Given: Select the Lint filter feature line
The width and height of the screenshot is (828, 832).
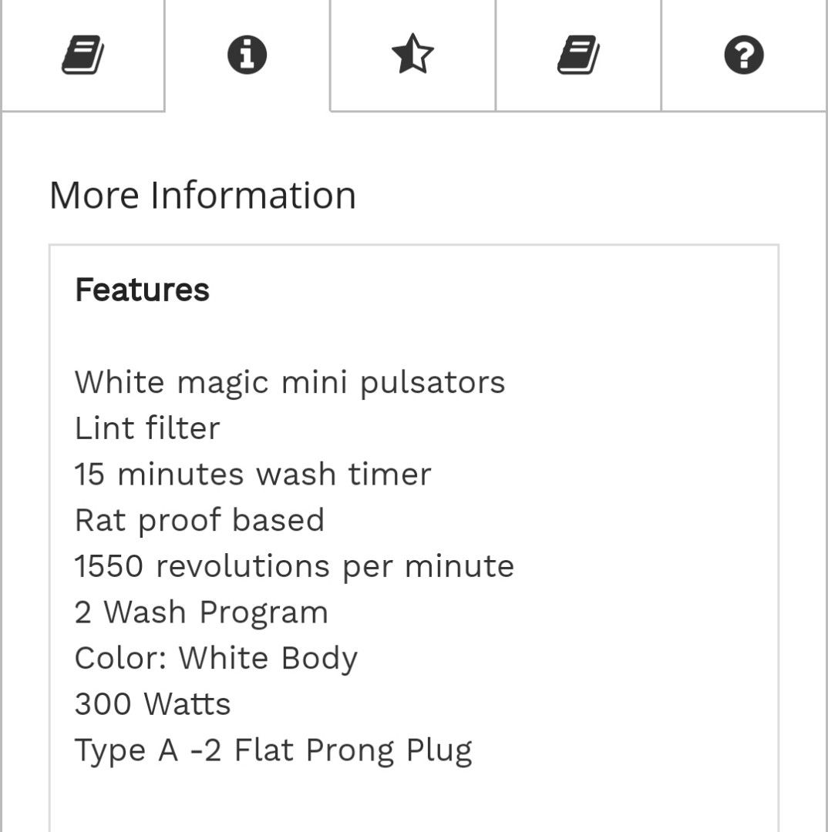Looking at the screenshot, I should 147,428.
